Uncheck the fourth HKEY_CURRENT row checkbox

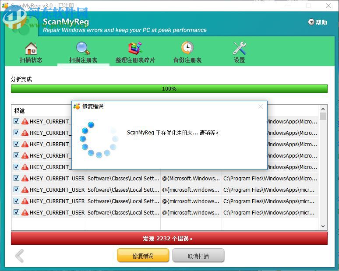point(17,155)
